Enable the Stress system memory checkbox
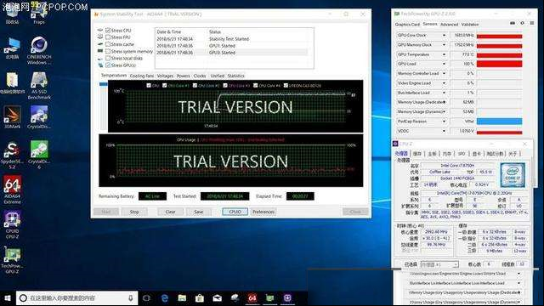Image resolution: width=544 pixels, height=306 pixels. tap(108, 51)
